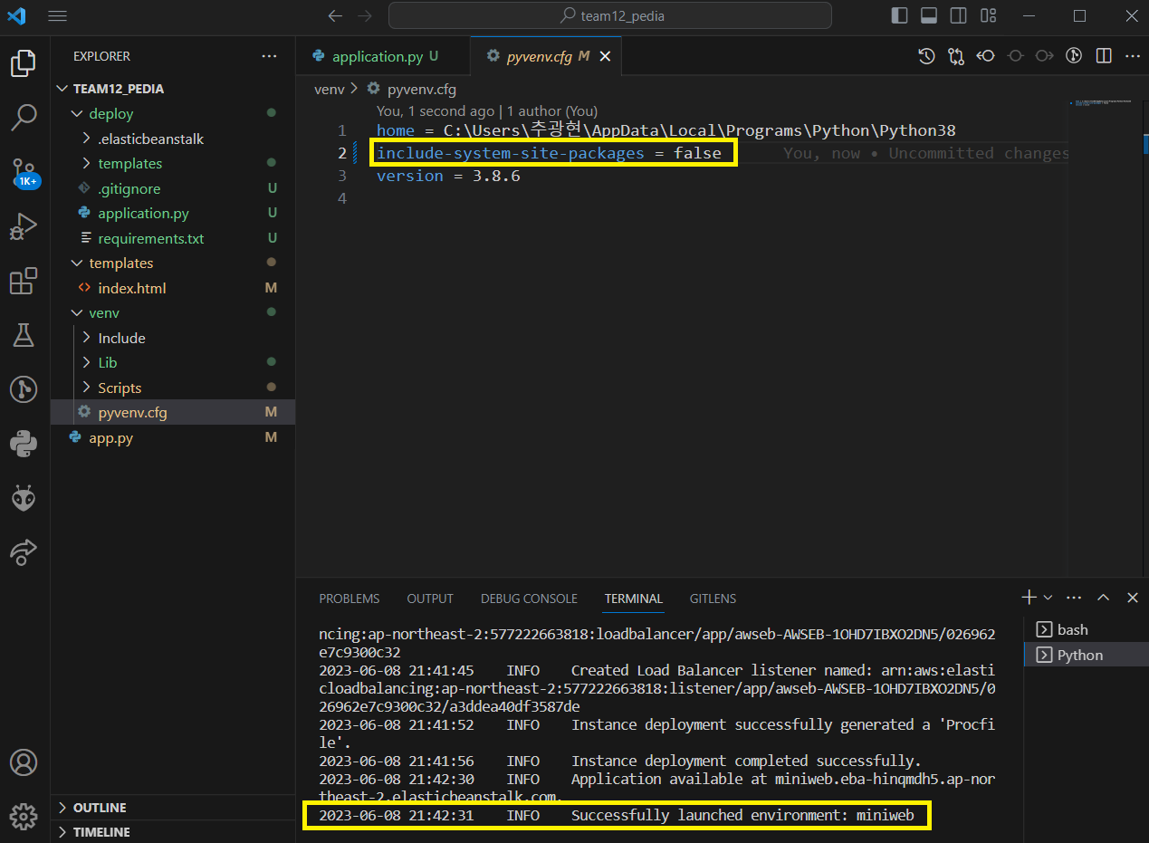Open Run and Debug view
The height and width of the screenshot is (843, 1149).
pyautogui.click(x=24, y=226)
